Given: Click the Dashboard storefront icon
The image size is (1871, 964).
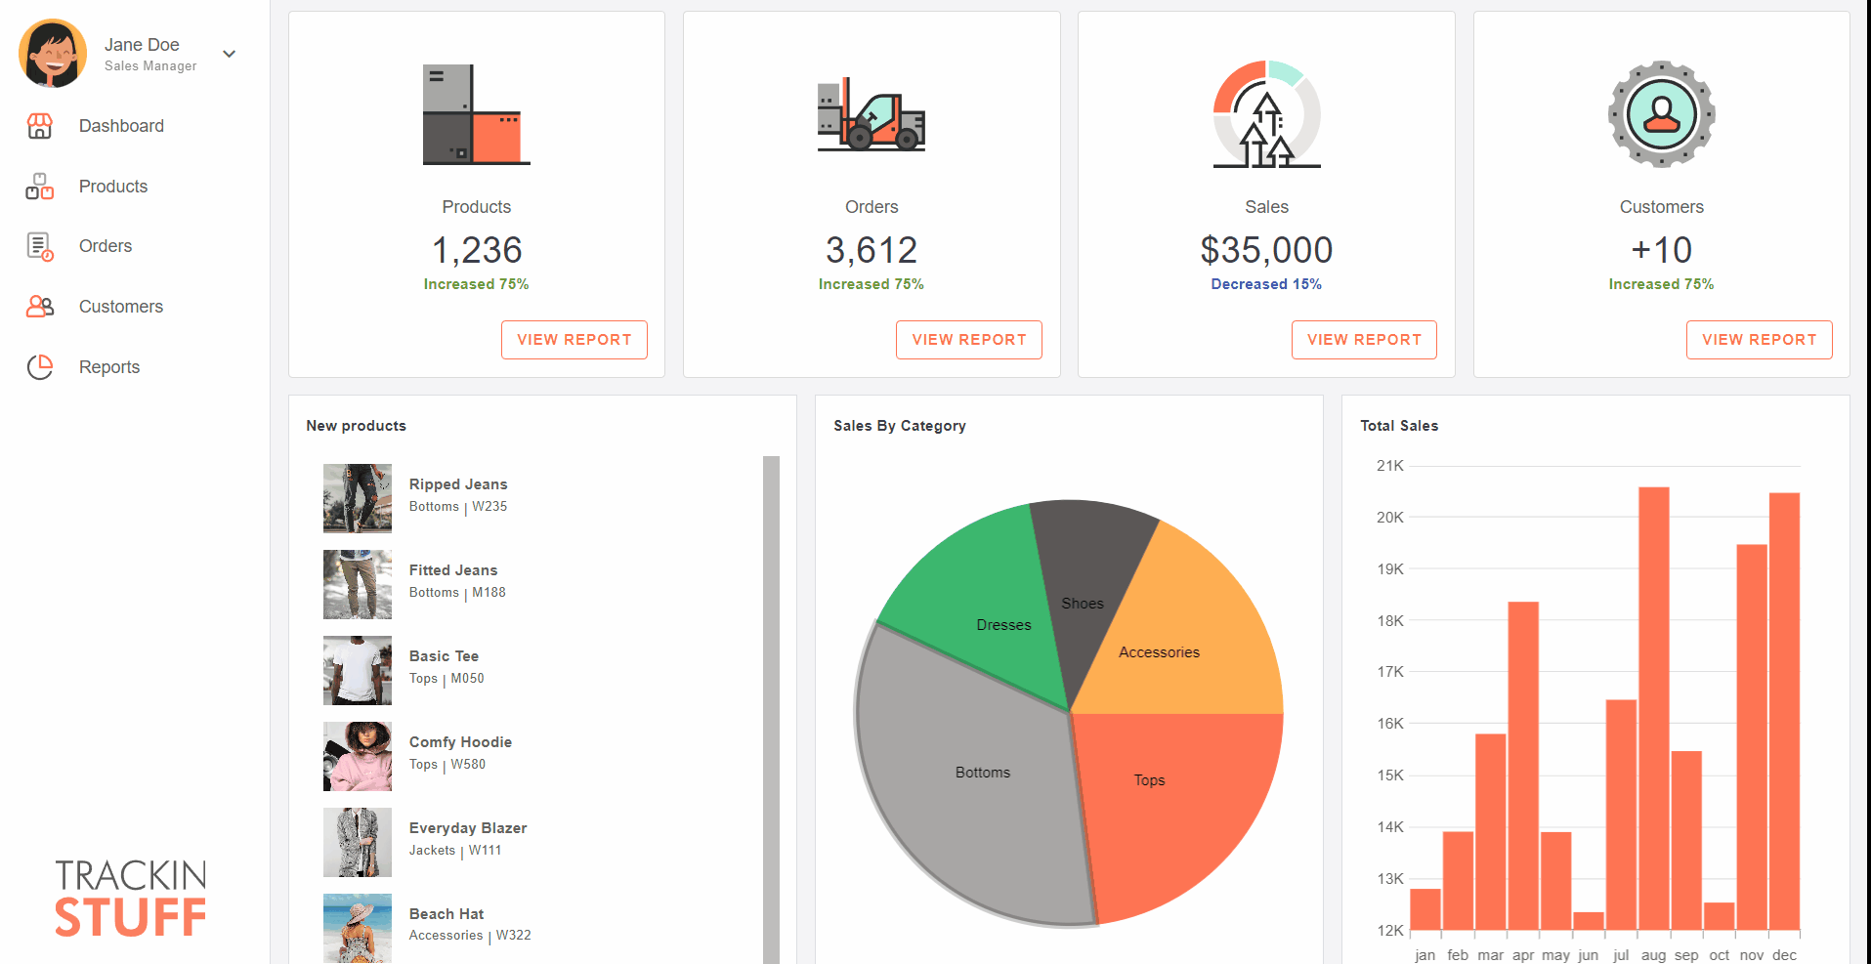Looking at the screenshot, I should (x=40, y=126).
